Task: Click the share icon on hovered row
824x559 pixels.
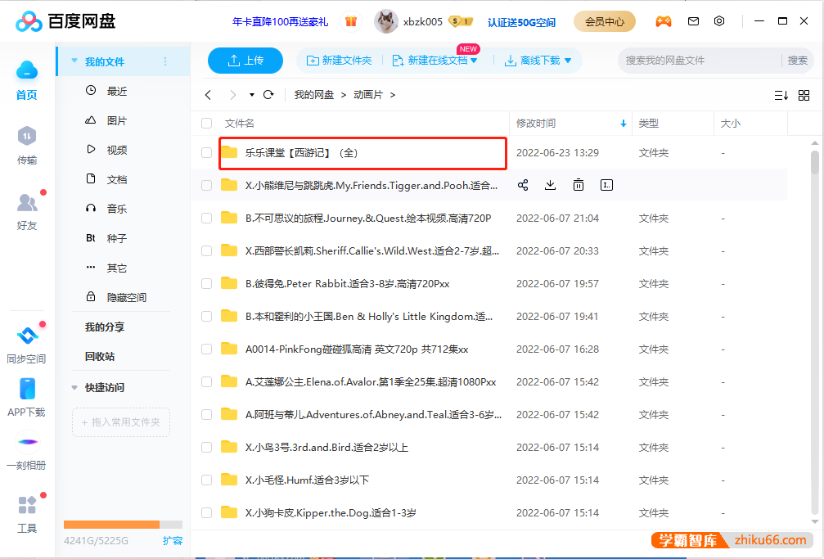Action: (x=523, y=185)
